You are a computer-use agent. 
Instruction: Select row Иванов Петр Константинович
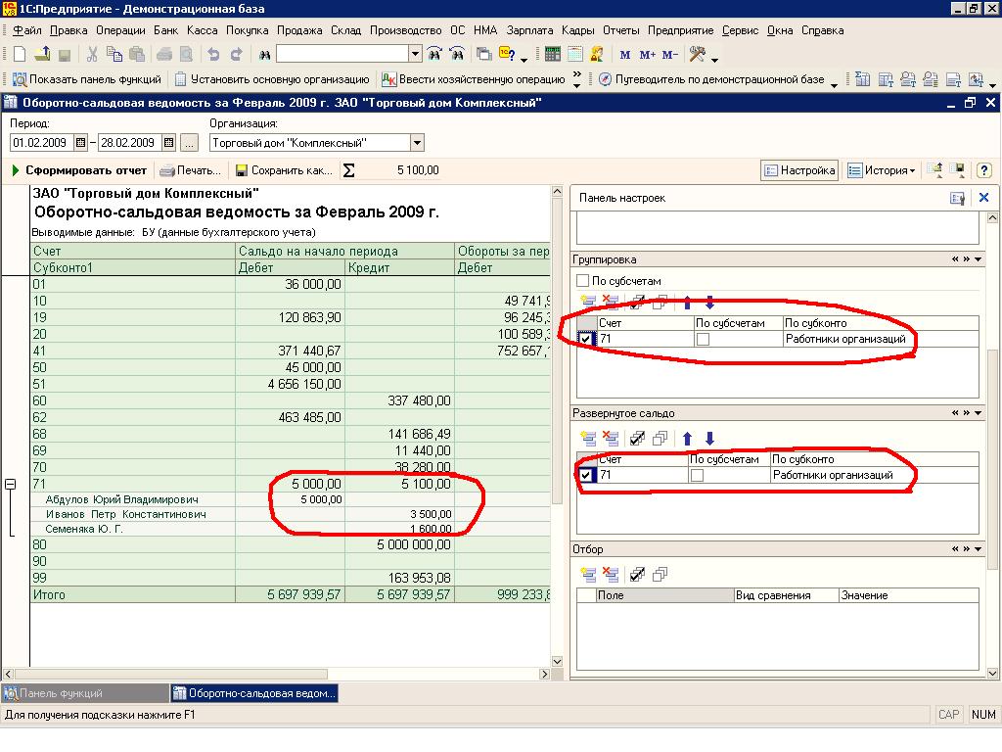125,514
